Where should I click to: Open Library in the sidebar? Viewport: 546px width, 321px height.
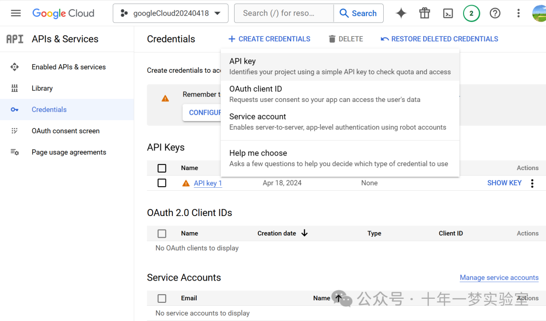point(67,88)
